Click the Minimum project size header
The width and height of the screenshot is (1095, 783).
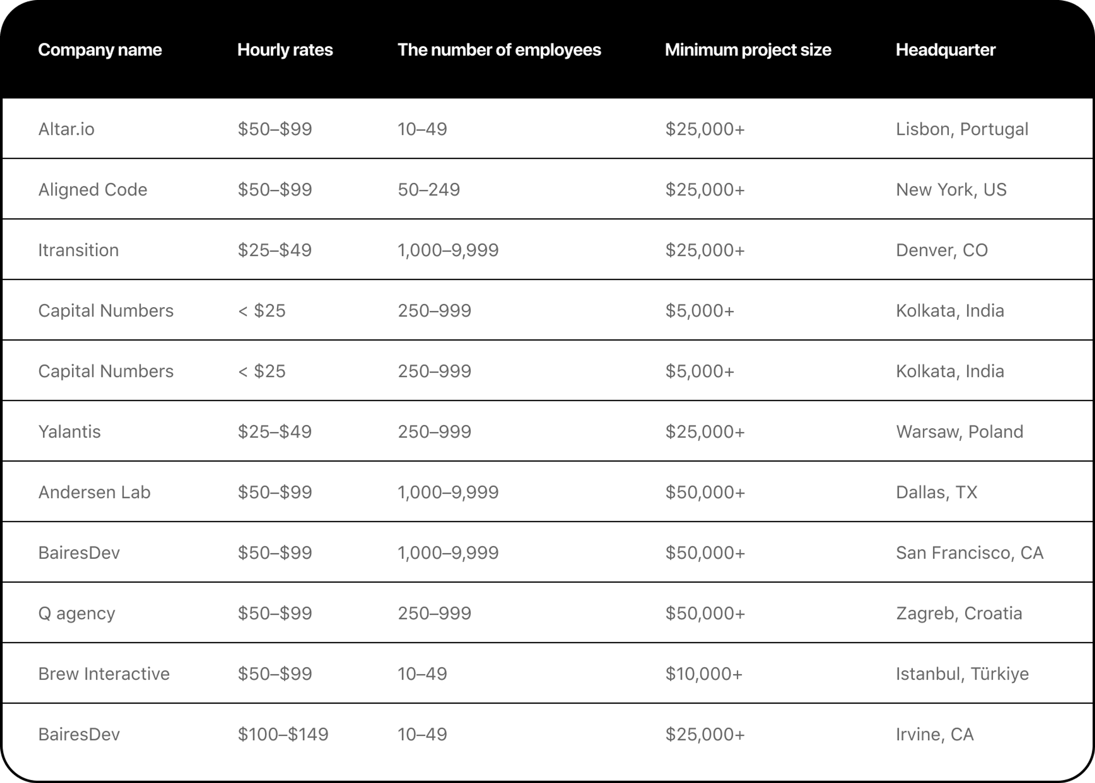click(x=748, y=50)
